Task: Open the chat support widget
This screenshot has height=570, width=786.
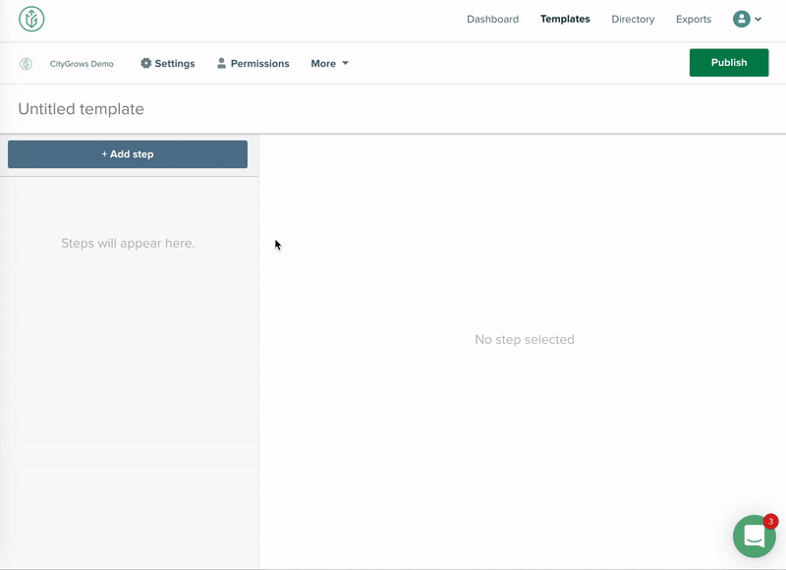Action: pyautogui.click(x=754, y=537)
